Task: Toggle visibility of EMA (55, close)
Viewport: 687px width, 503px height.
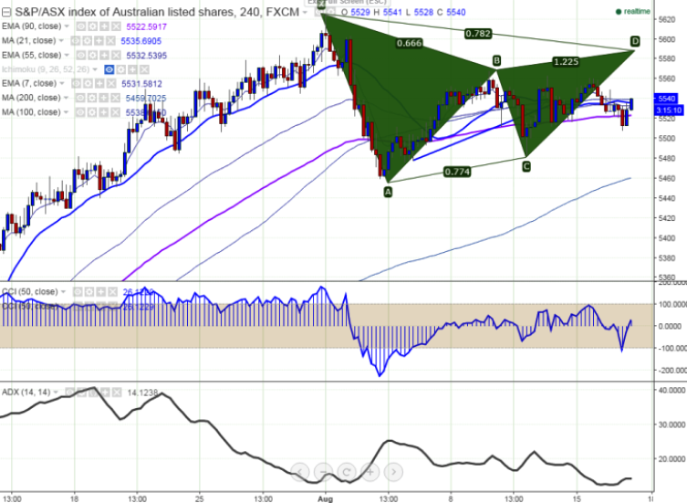Action: point(81,56)
